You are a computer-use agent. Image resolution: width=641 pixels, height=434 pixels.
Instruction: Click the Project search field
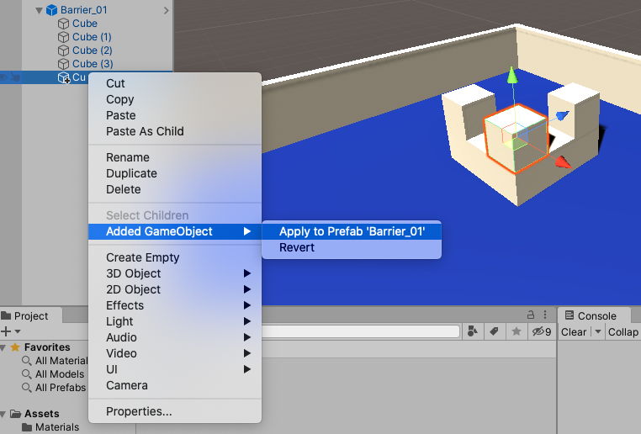pos(360,331)
